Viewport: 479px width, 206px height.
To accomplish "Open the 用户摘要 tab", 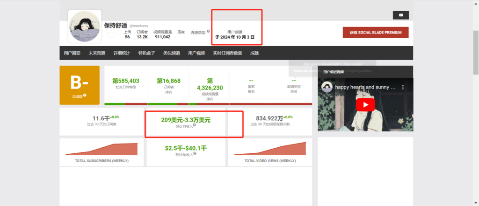I will coord(72,53).
